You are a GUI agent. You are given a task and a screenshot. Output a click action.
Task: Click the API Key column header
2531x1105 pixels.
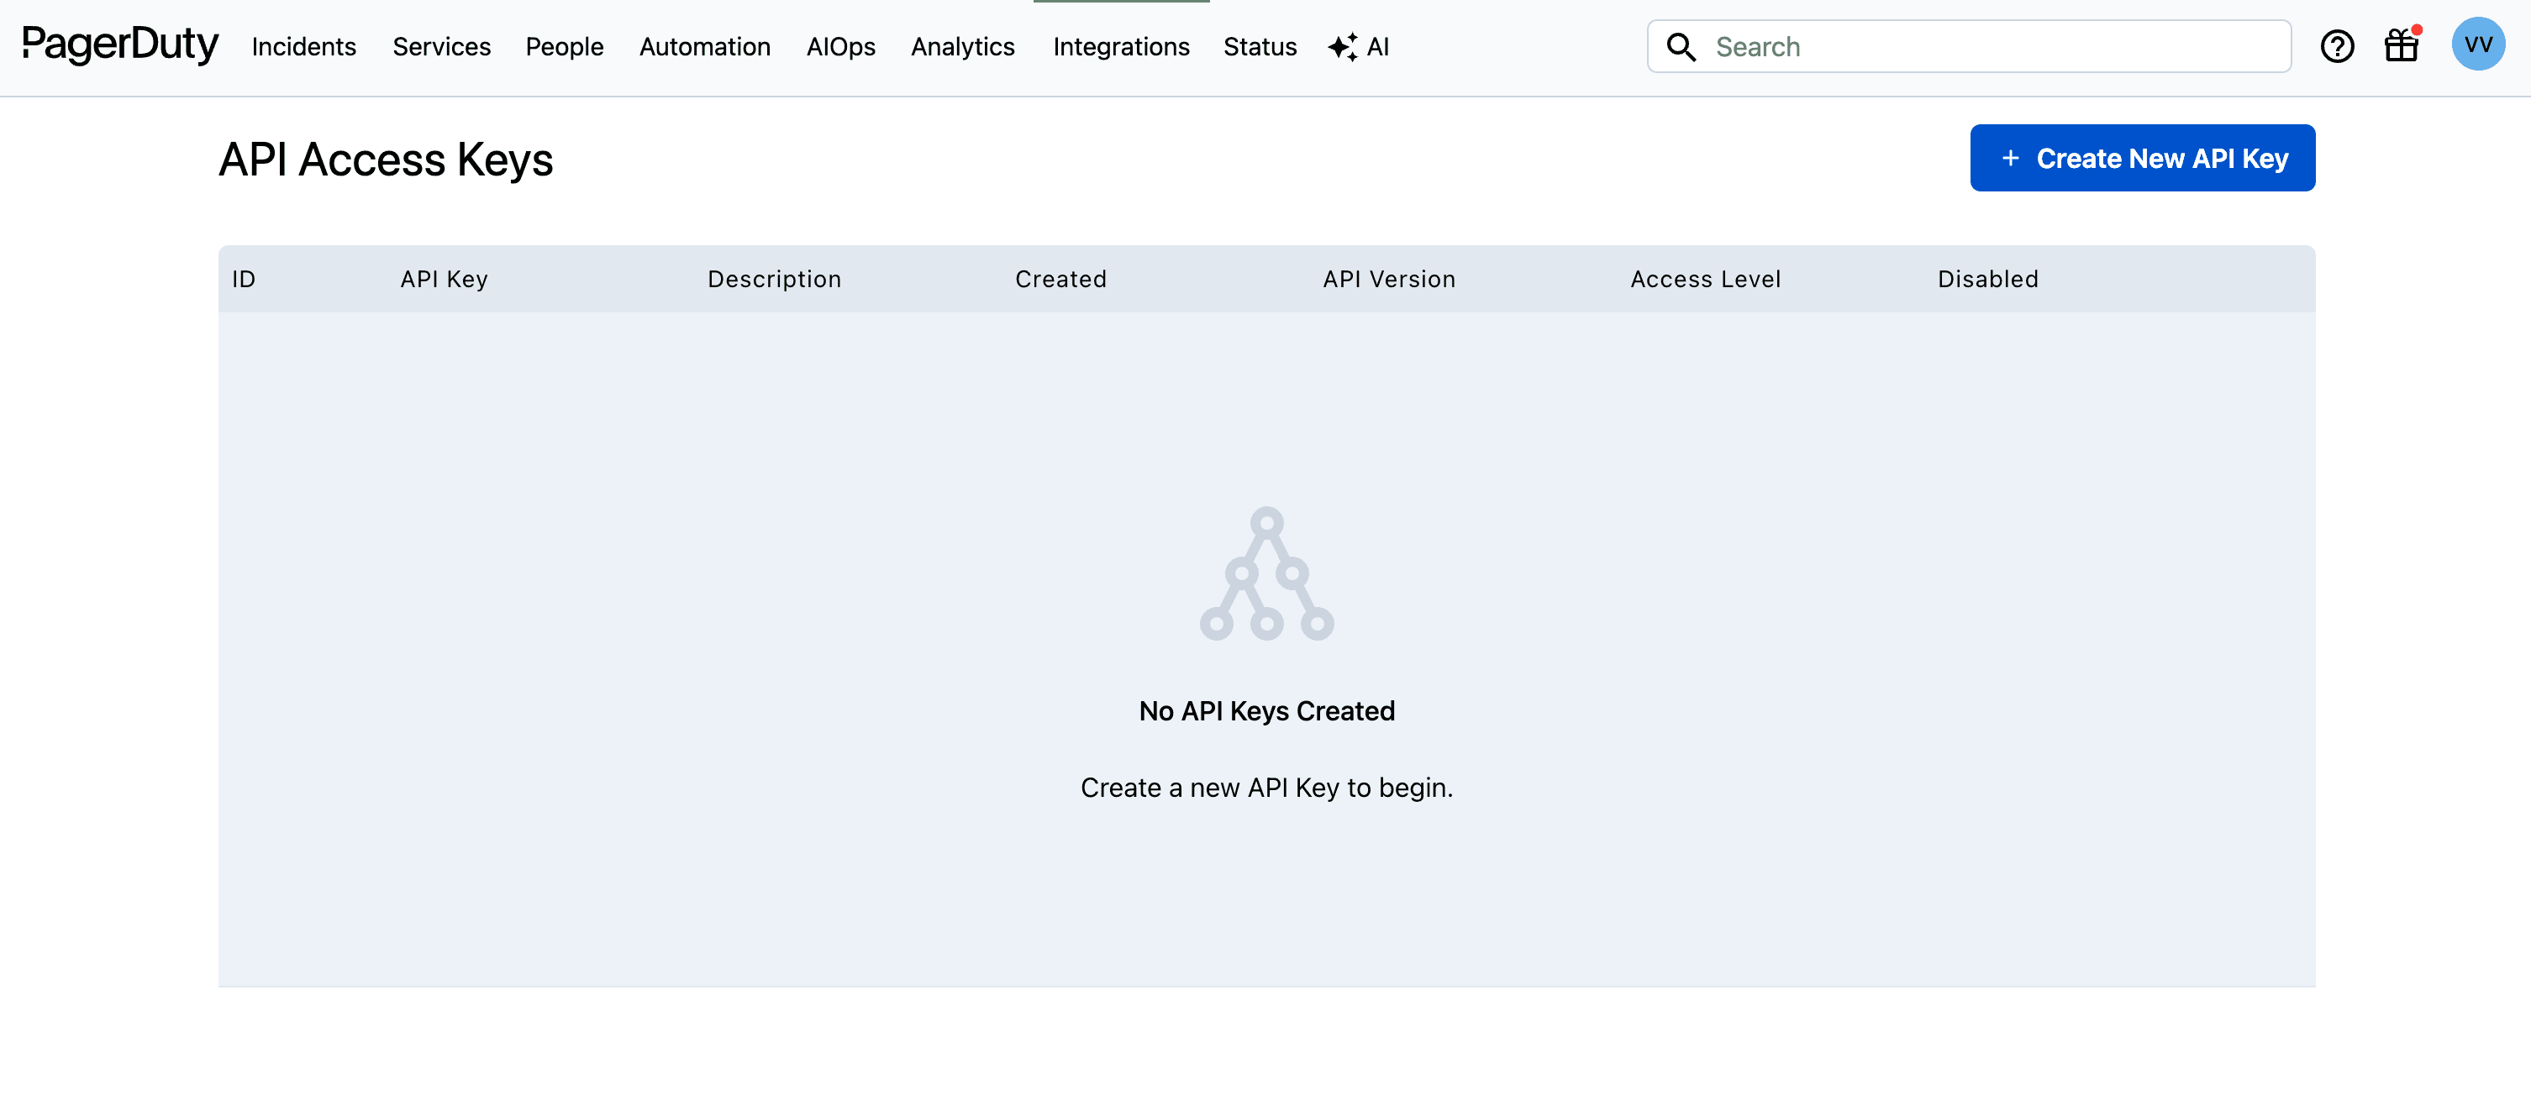(x=445, y=279)
